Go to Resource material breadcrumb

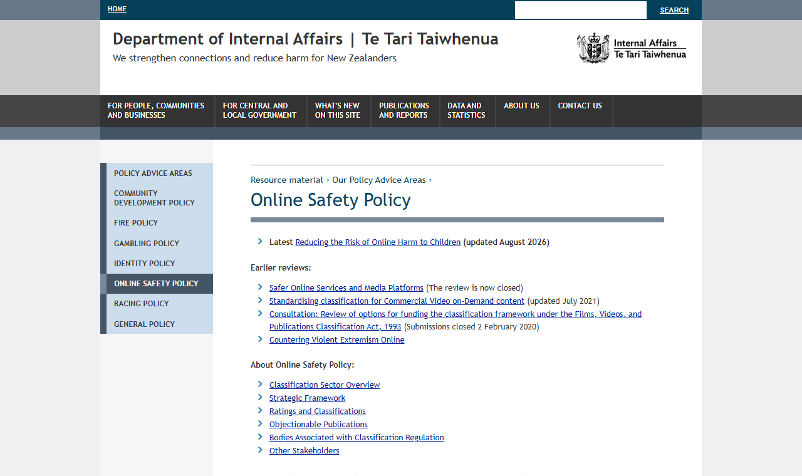coord(287,180)
